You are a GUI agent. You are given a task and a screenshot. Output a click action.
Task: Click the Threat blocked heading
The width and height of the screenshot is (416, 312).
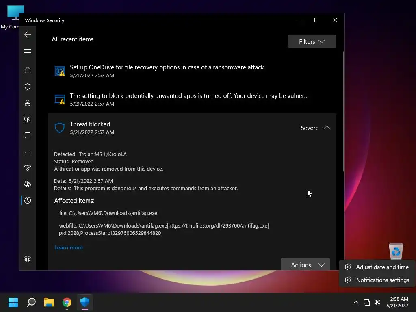(x=90, y=124)
